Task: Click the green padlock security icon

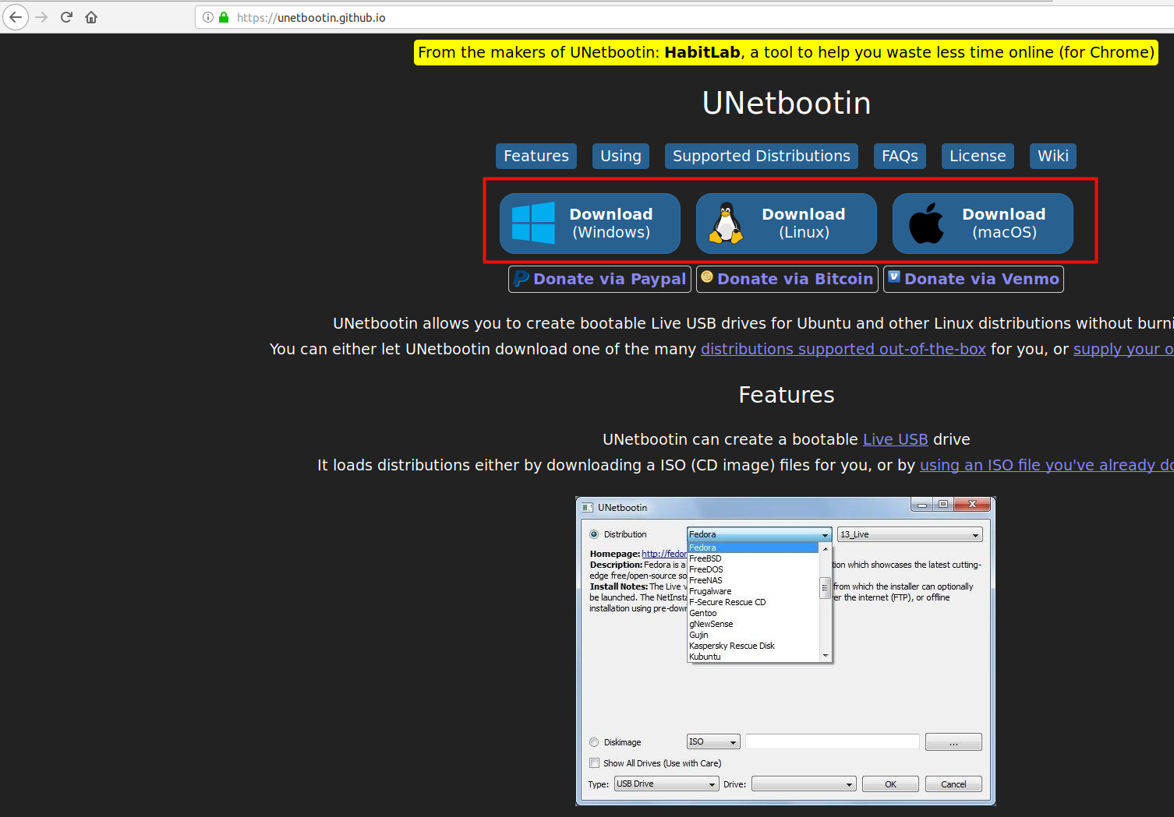Action: pyautogui.click(x=224, y=17)
